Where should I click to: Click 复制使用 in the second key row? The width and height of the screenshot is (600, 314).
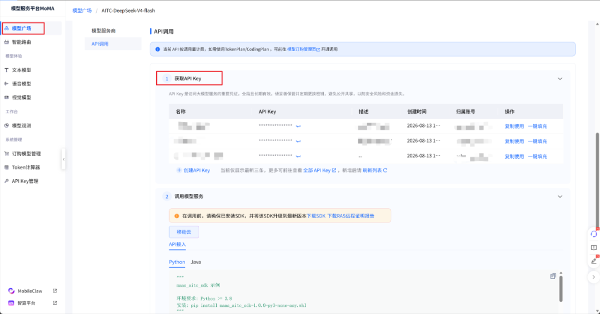[x=514, y=141]
